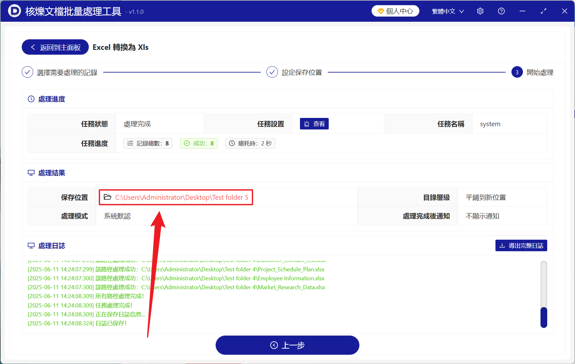Click the 上一步 button at the bottom

[x=287, y=345]
